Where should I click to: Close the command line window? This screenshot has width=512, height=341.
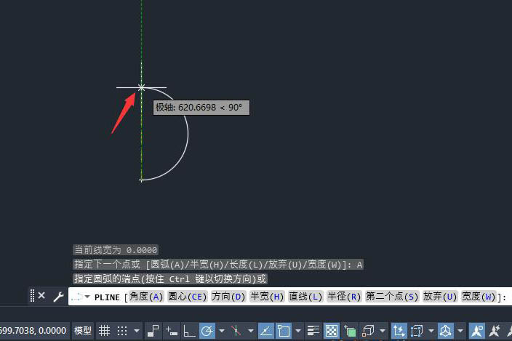(x=41, y=296)
